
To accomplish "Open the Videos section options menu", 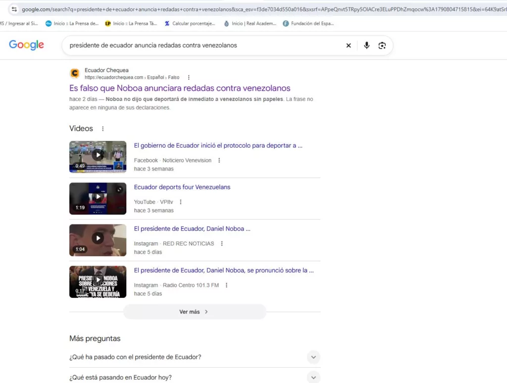I will (103, 129).
